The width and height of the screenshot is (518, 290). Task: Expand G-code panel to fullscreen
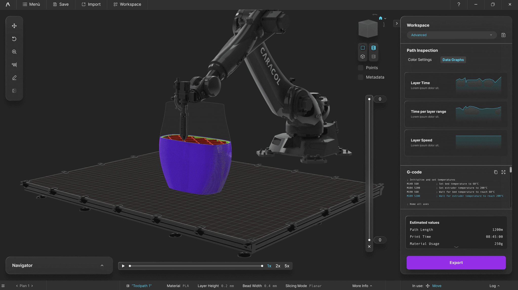tap(503, 172)
